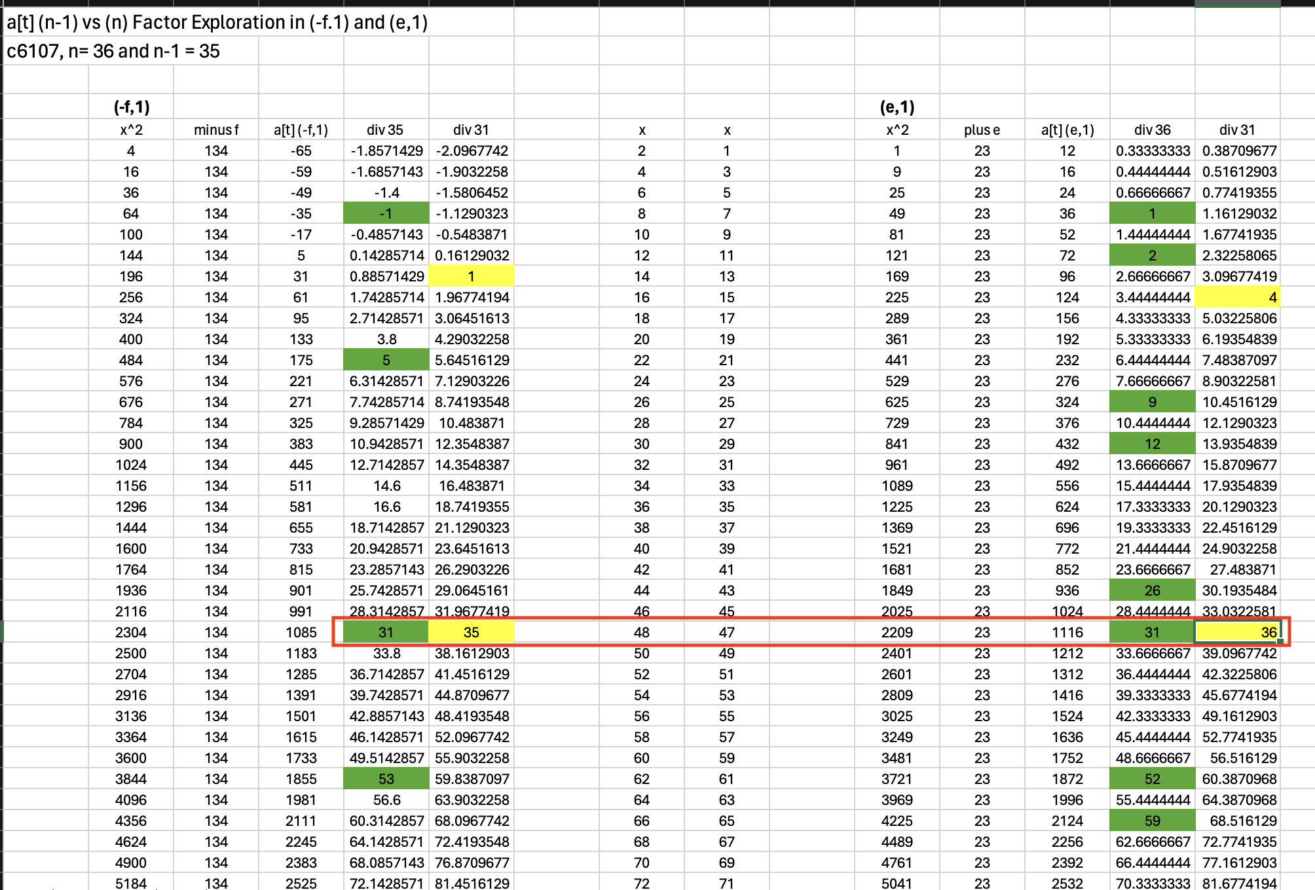This screenshot has width=1315, height=890.
Task: Select the cell with 14.6
Action: click(386, 486)
